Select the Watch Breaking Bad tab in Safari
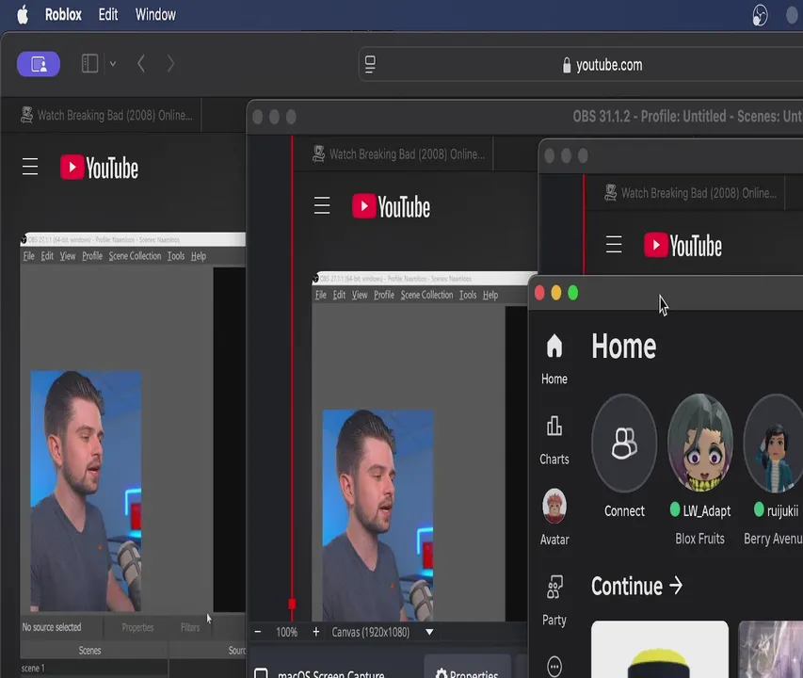 tap(106, 115)
